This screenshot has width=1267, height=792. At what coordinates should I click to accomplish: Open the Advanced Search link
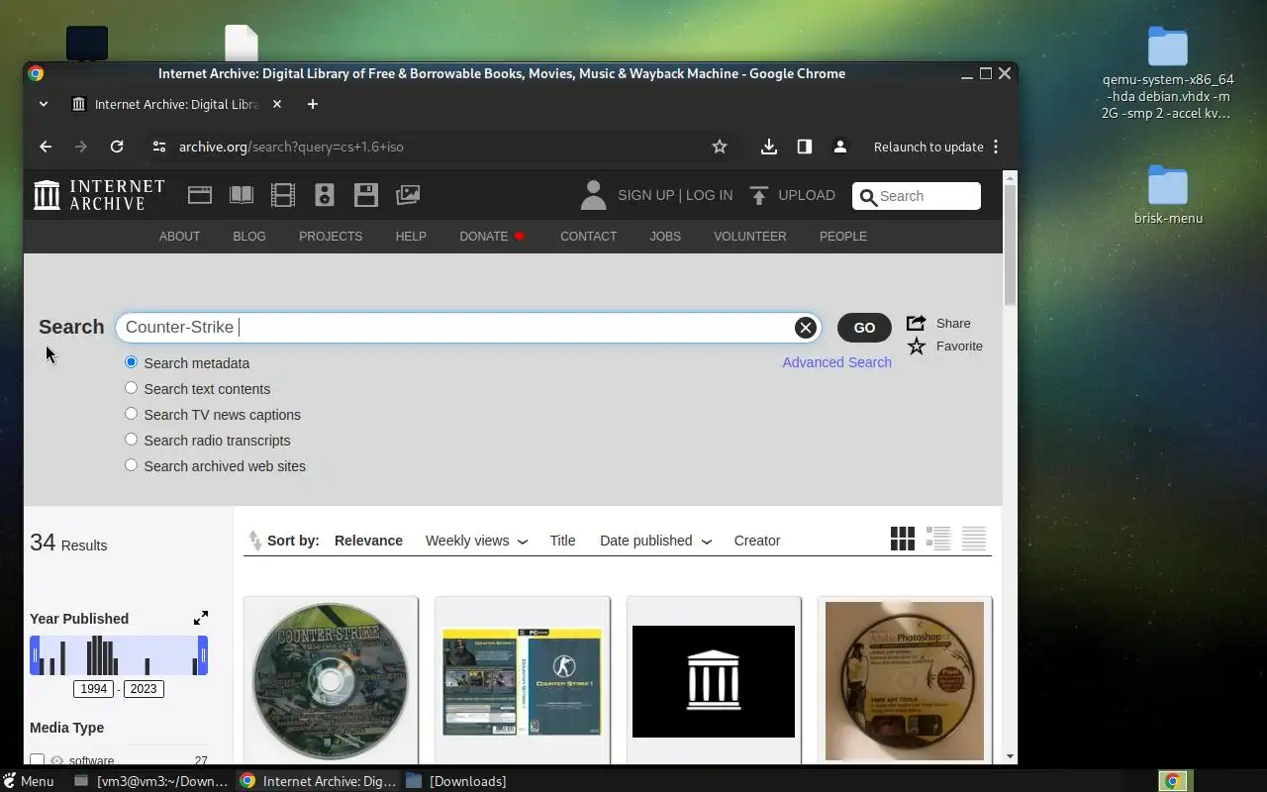point(836,362)
